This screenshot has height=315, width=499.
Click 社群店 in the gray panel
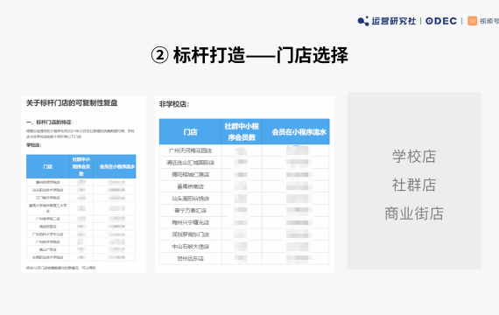414,185
